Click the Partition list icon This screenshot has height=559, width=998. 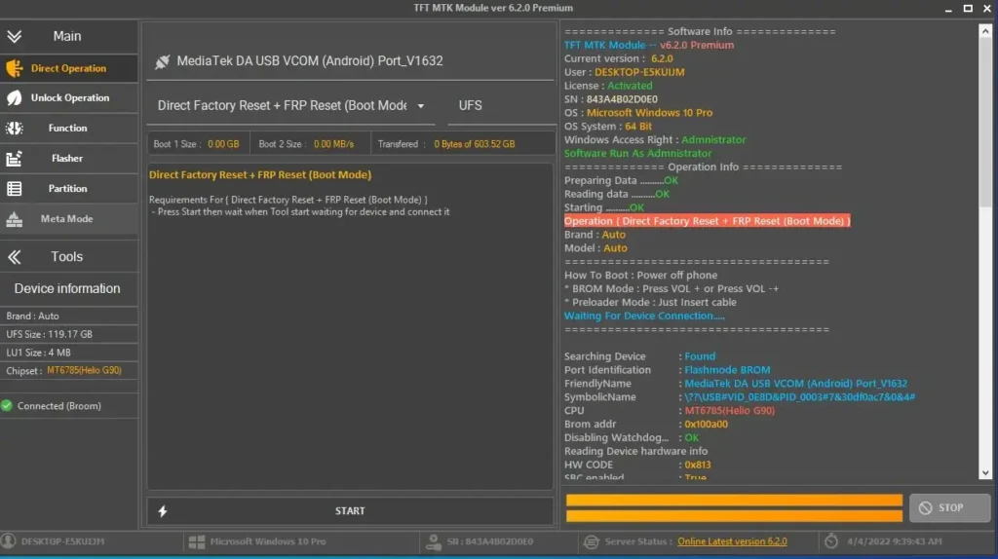click(14, 188)
